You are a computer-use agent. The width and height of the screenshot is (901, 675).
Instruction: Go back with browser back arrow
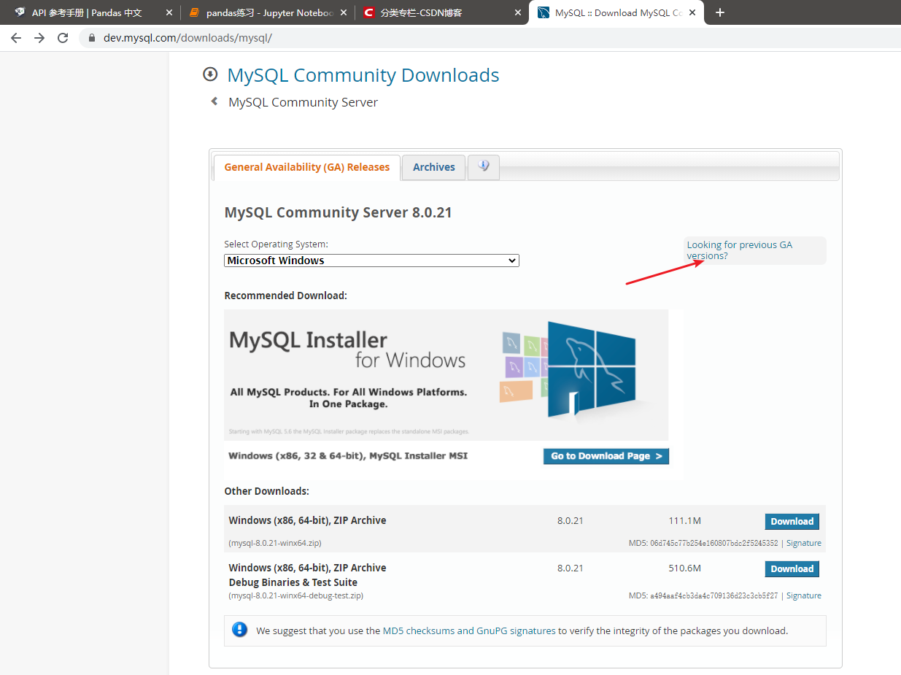(16, 38)
